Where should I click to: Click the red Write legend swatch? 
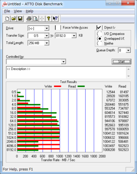point(58,86)
